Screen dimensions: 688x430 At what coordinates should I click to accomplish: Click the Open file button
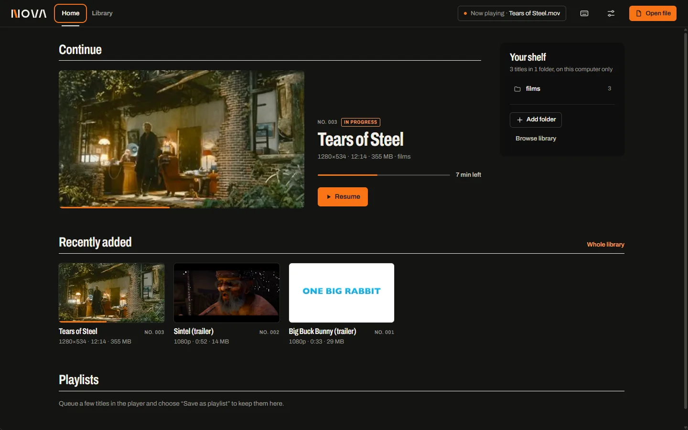click(653, 13)
